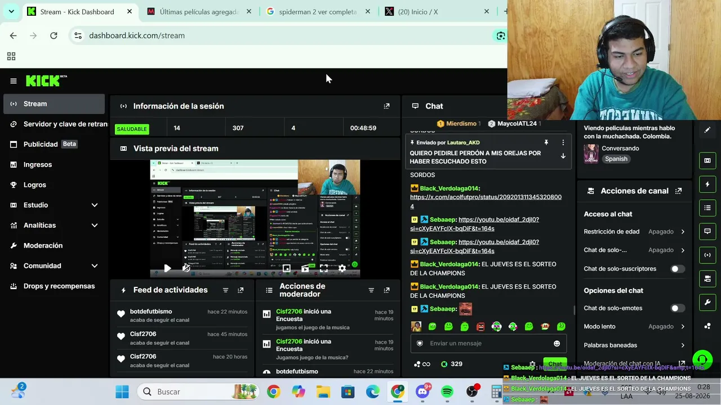Click the SALUDABLE status badge
This screenshot has height=405, width=721.
(132, 129)
